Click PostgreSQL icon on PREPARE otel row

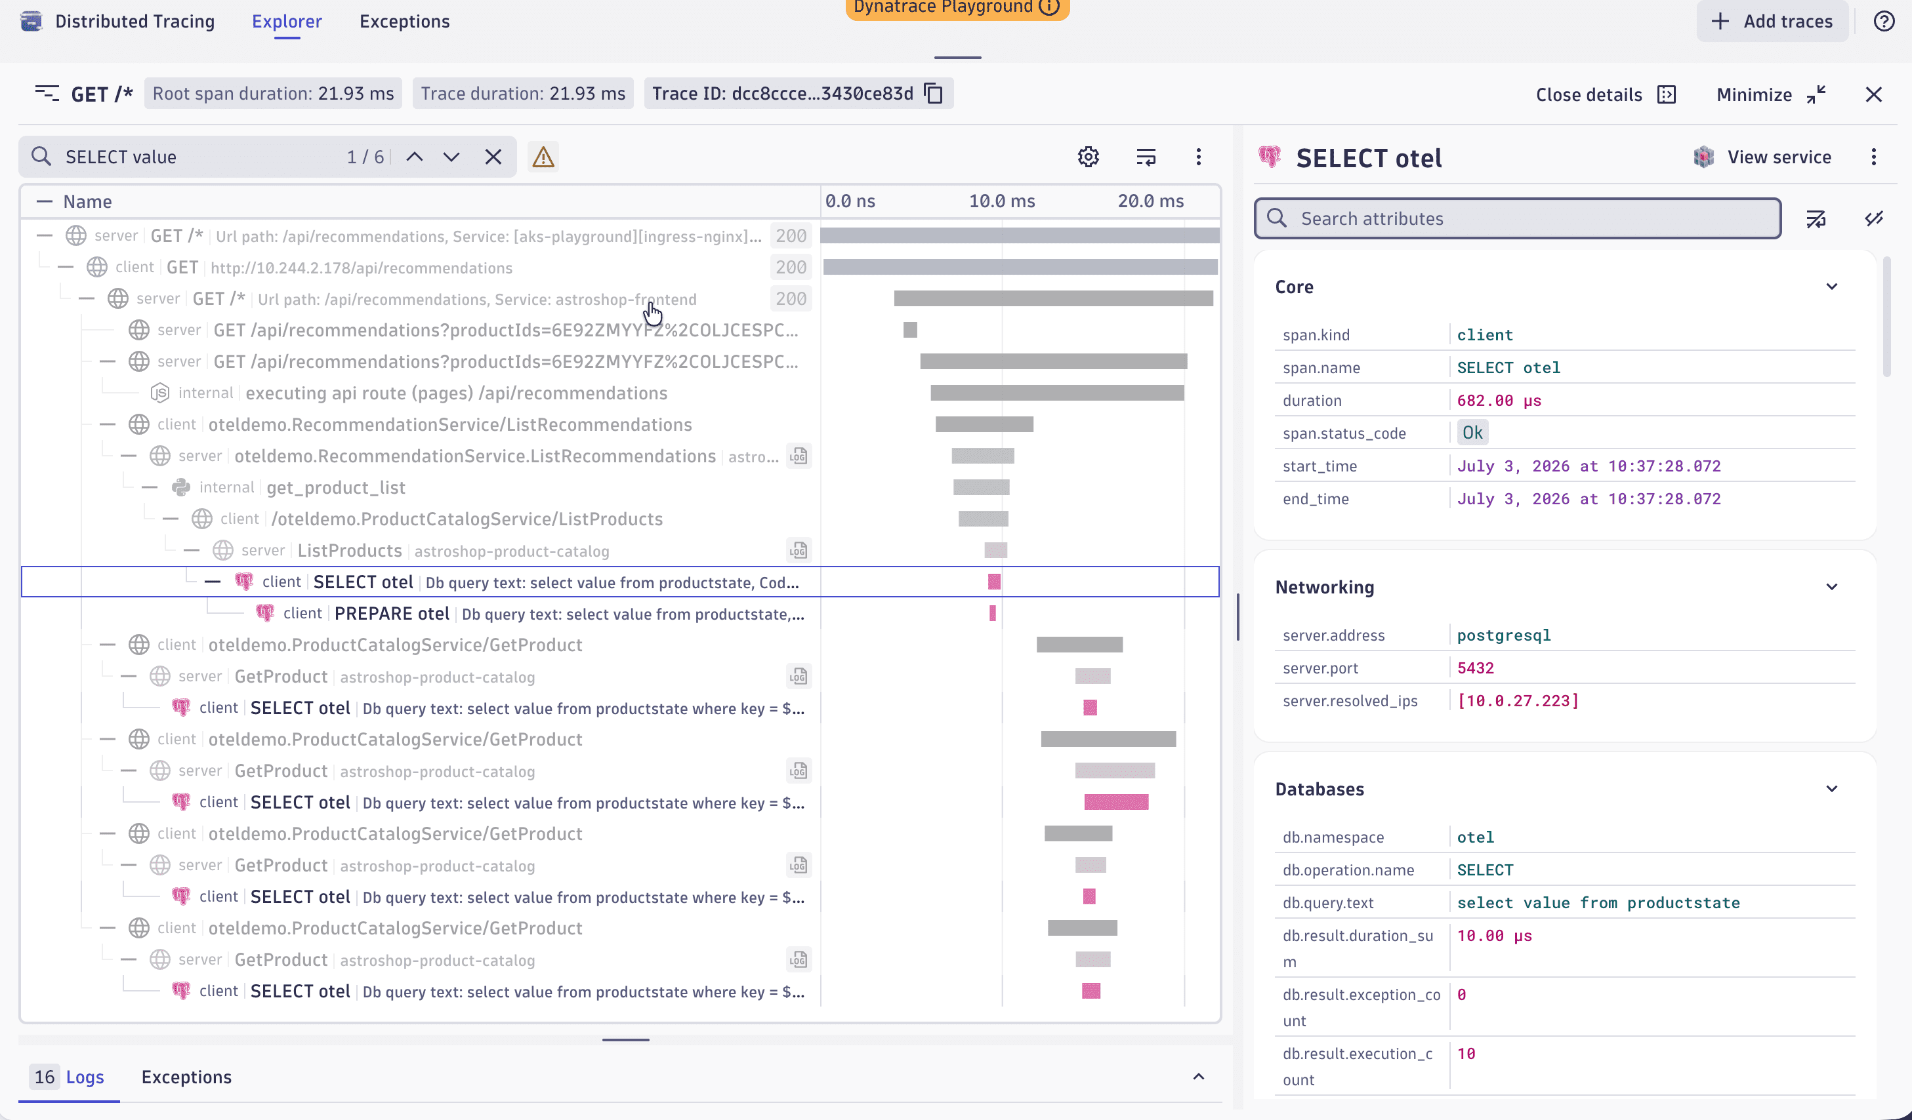[x=265, y=612]
